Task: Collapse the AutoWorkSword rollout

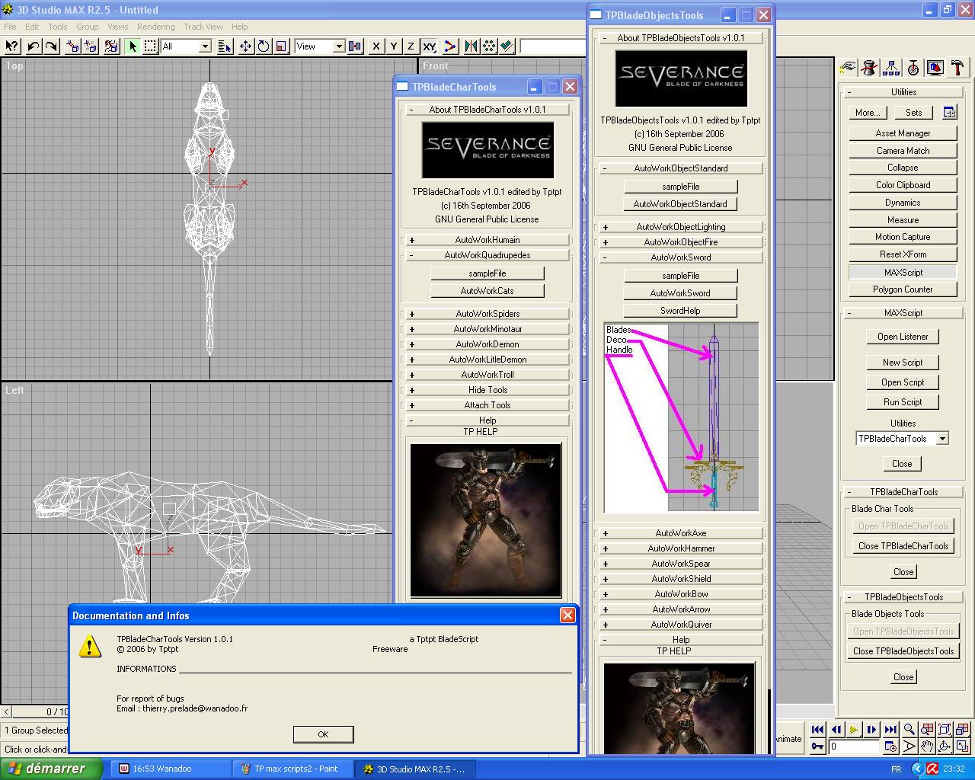Action: 681,257
